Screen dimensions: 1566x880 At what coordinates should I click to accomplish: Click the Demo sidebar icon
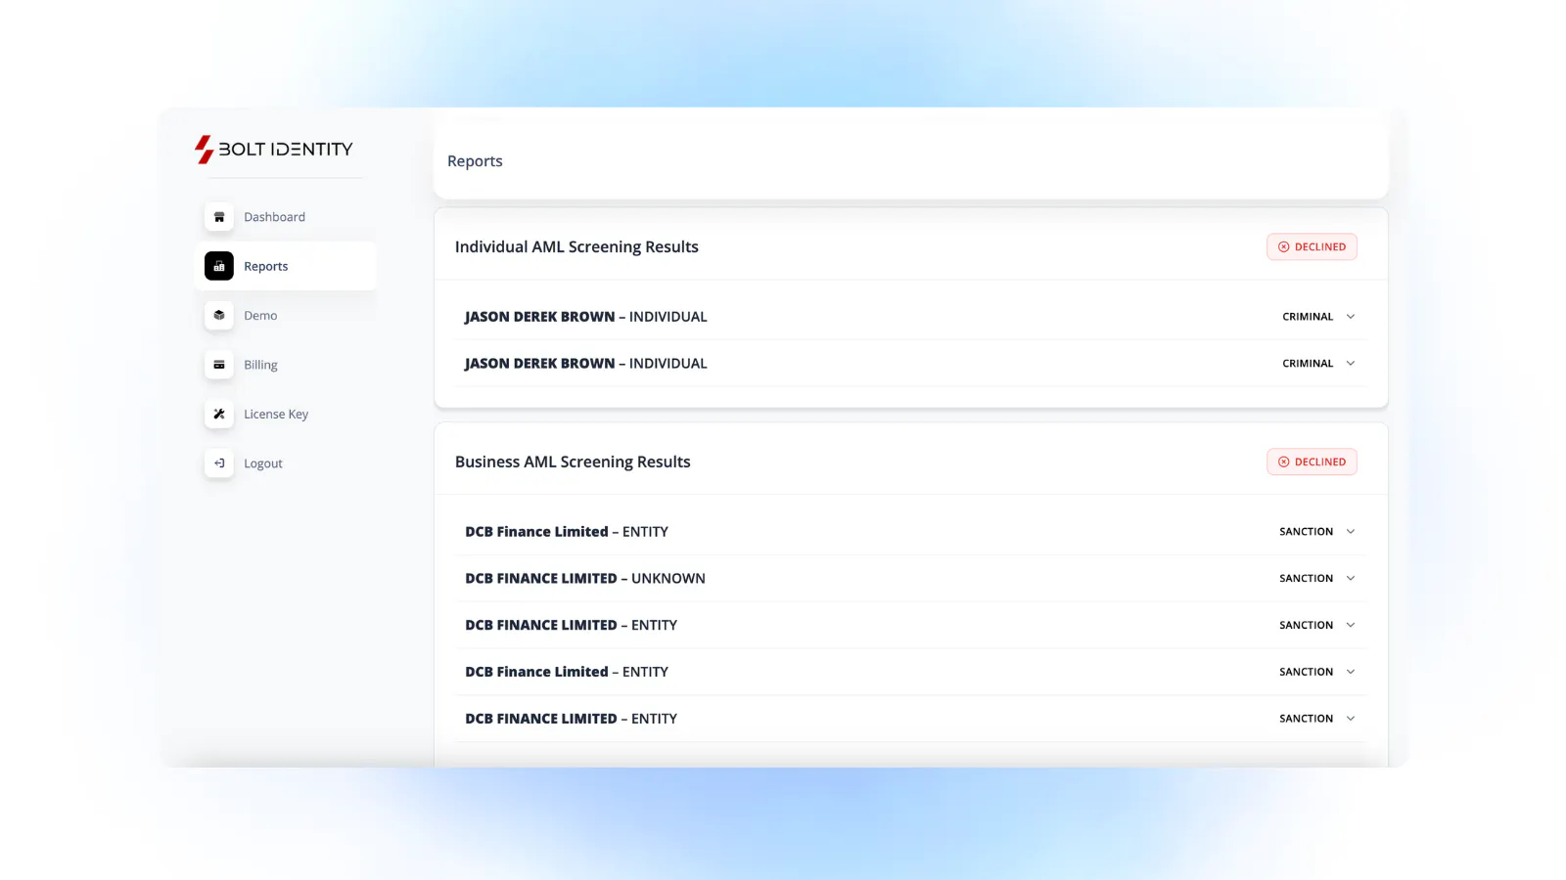[219, 316]
